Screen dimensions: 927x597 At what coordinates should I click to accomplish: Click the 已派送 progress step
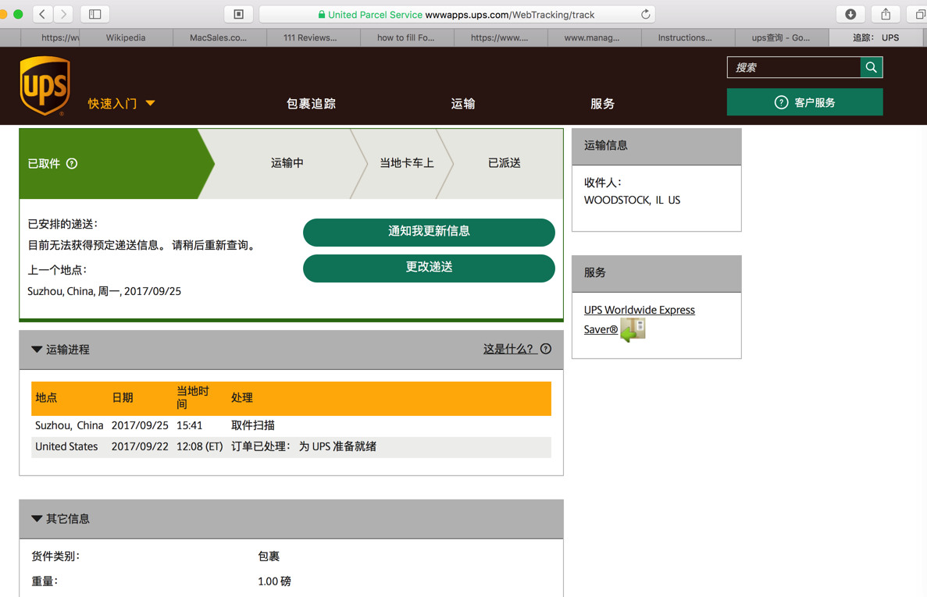click(x=505, y=163)
